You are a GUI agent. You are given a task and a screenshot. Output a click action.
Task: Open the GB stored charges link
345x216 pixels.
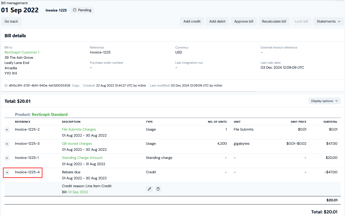tap(77, 144)
